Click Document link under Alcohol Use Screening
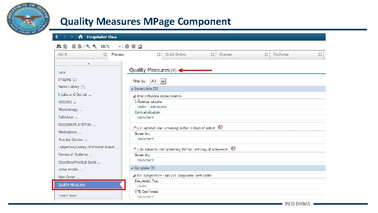The width and height of the screenshot is (378, 213). [145, 139]
